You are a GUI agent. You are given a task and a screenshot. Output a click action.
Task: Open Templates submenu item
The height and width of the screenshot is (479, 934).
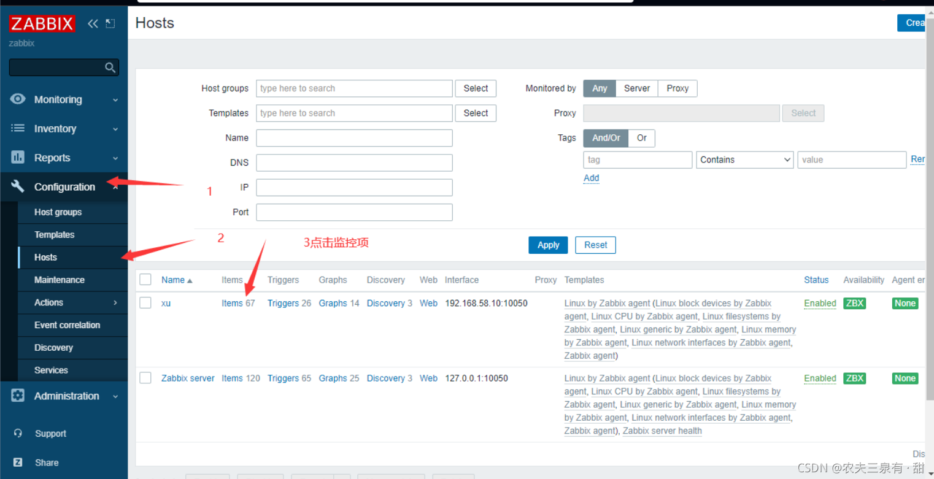pos(54,235)
